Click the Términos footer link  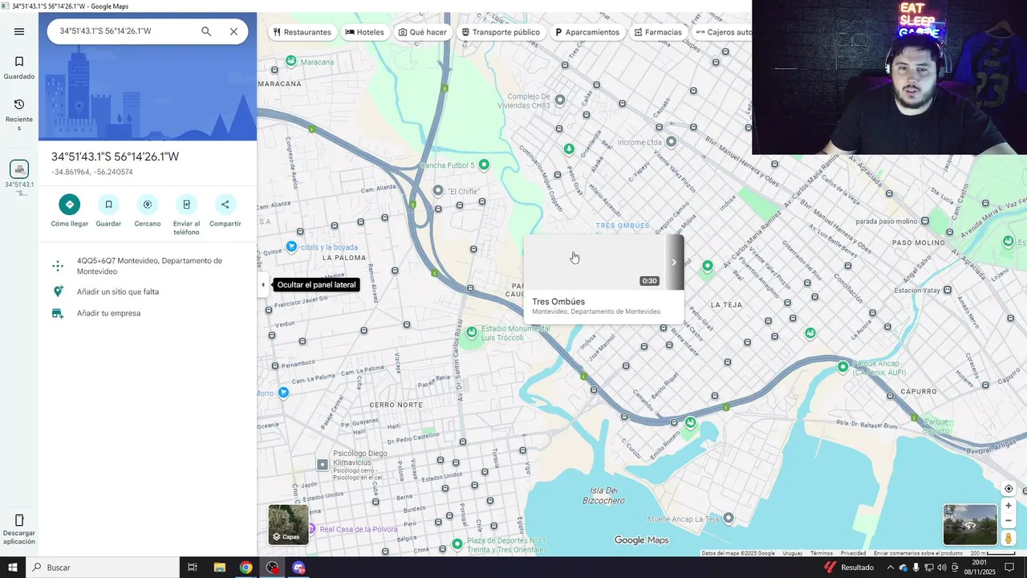click(x=821, y=553)
